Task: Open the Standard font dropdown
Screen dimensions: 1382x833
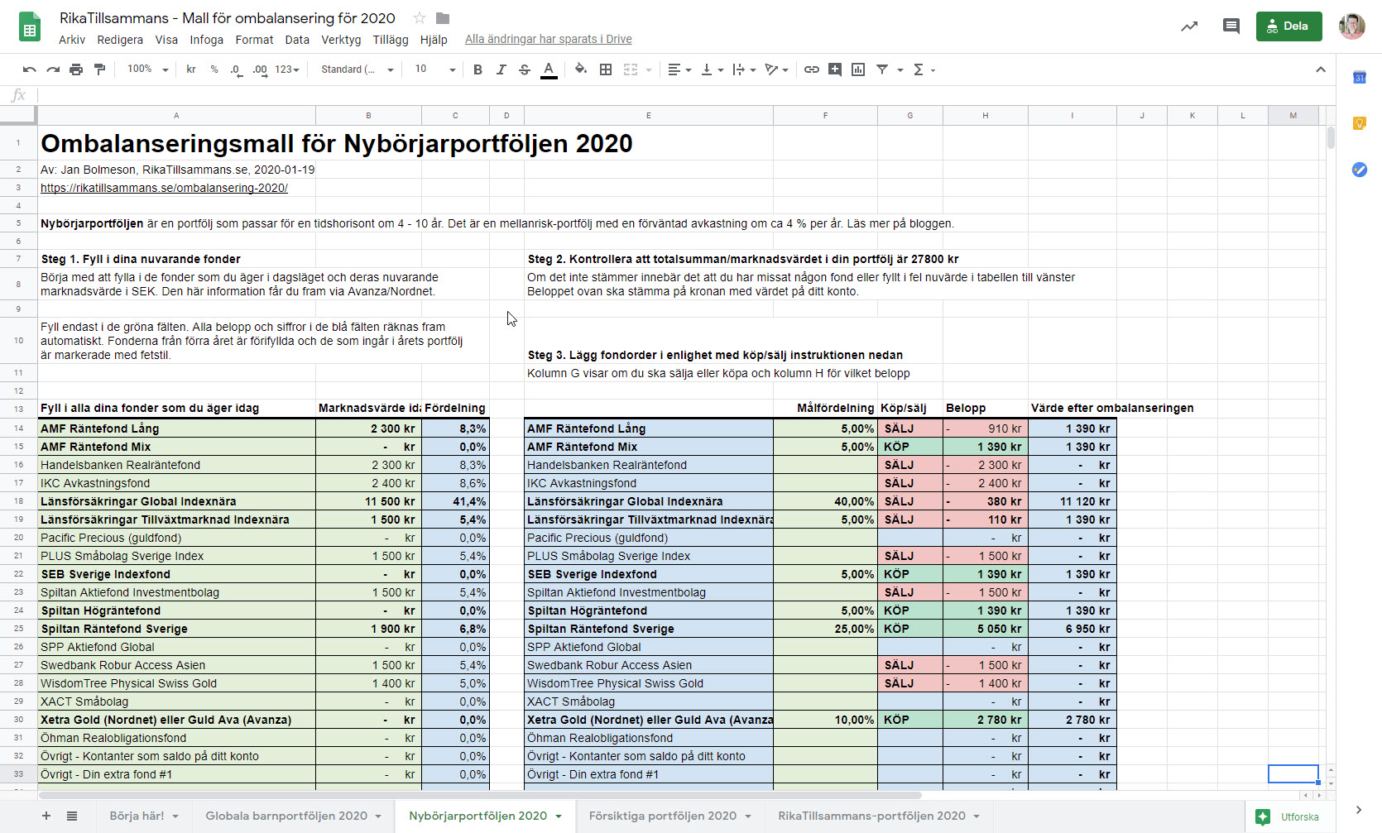Action: [357, 69]
